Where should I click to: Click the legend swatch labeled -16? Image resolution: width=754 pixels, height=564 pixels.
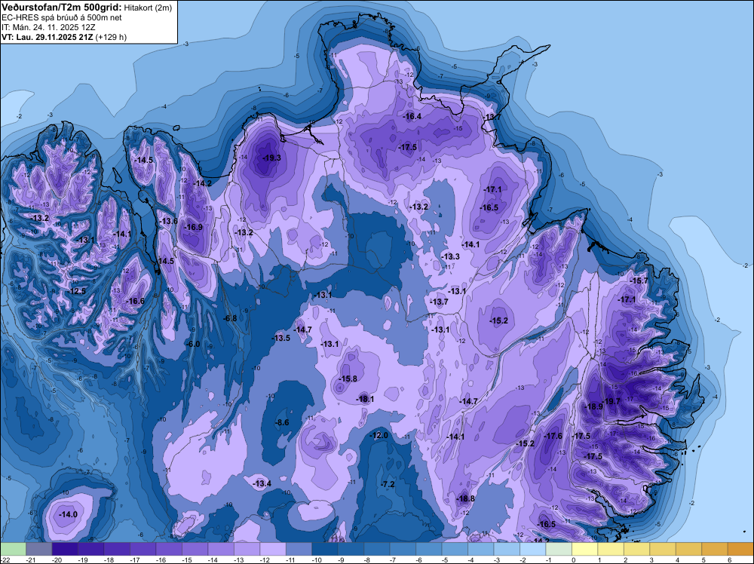tap(169, 549)
